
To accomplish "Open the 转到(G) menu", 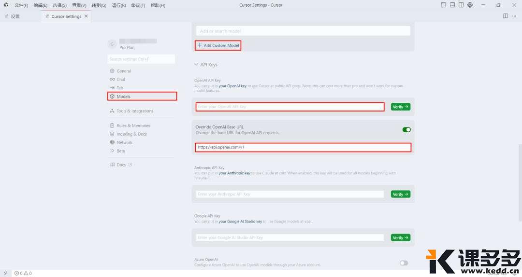I will pyautogui.click(x=99, y=5).
